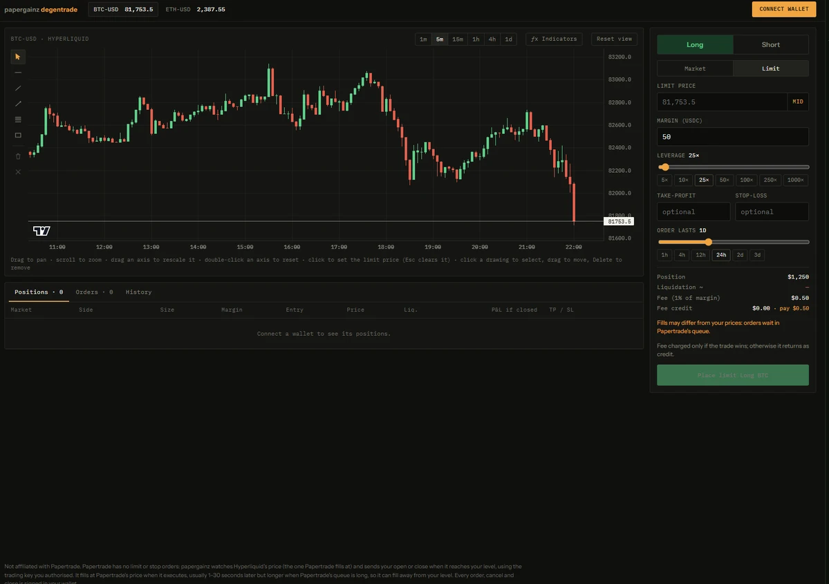829x584 pixels.
Task: Switch chart to 1h timeframe
Action: 476,39
